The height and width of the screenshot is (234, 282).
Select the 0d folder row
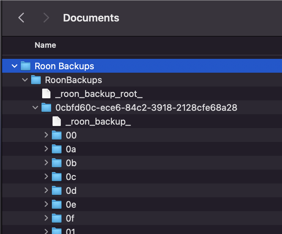click(x=71, y=190)
